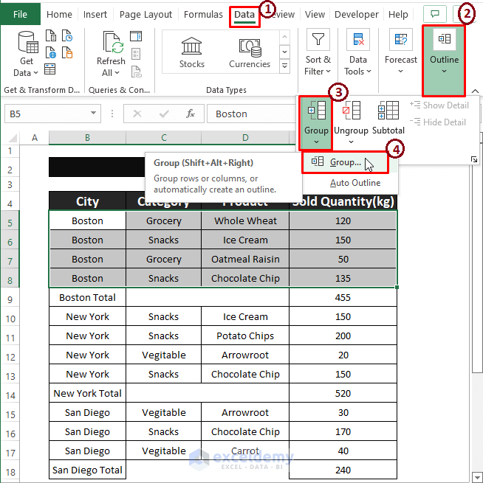This screenshot has height=483, width=483.
Task: Expand the Data Types gallery More button
Action: [x=284, y=66]
